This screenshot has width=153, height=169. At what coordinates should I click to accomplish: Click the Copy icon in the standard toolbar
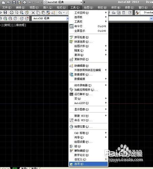pyautogui.click(x=38, y=13)
